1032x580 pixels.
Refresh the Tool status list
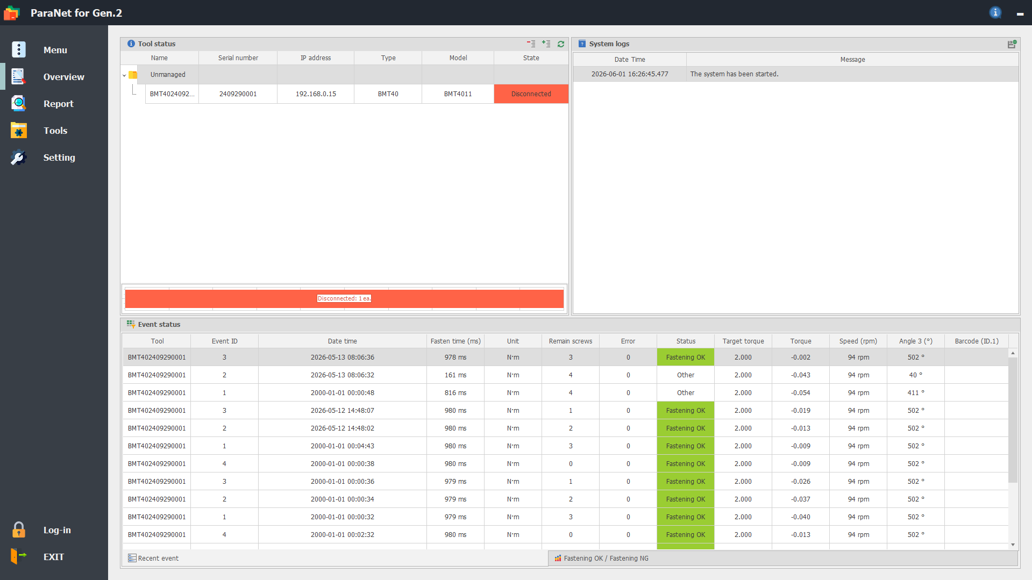click(x=561, y=44)
